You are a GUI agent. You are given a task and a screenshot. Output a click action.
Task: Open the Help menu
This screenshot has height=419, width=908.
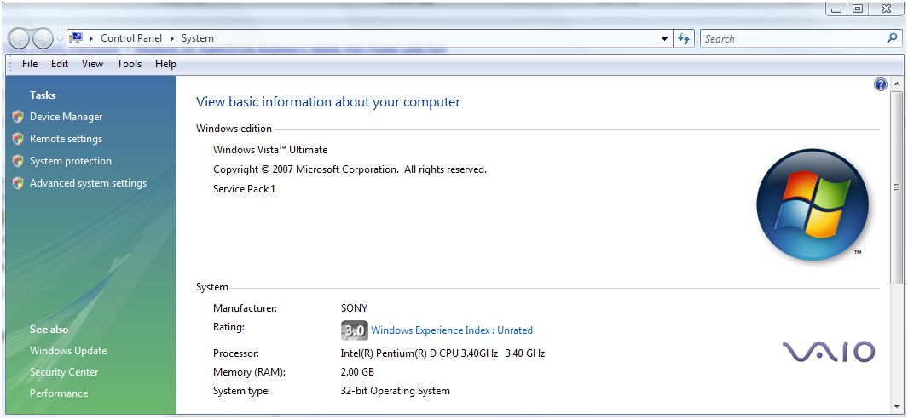tap(165, 64)
